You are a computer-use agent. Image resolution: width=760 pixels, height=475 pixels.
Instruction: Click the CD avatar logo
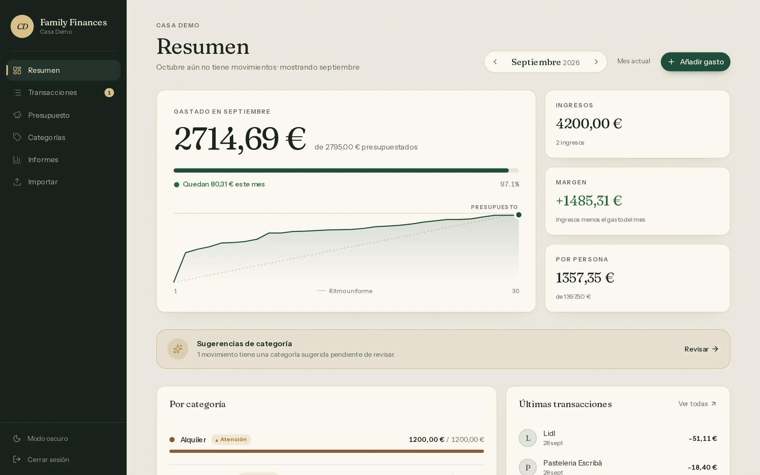point(22,26)
